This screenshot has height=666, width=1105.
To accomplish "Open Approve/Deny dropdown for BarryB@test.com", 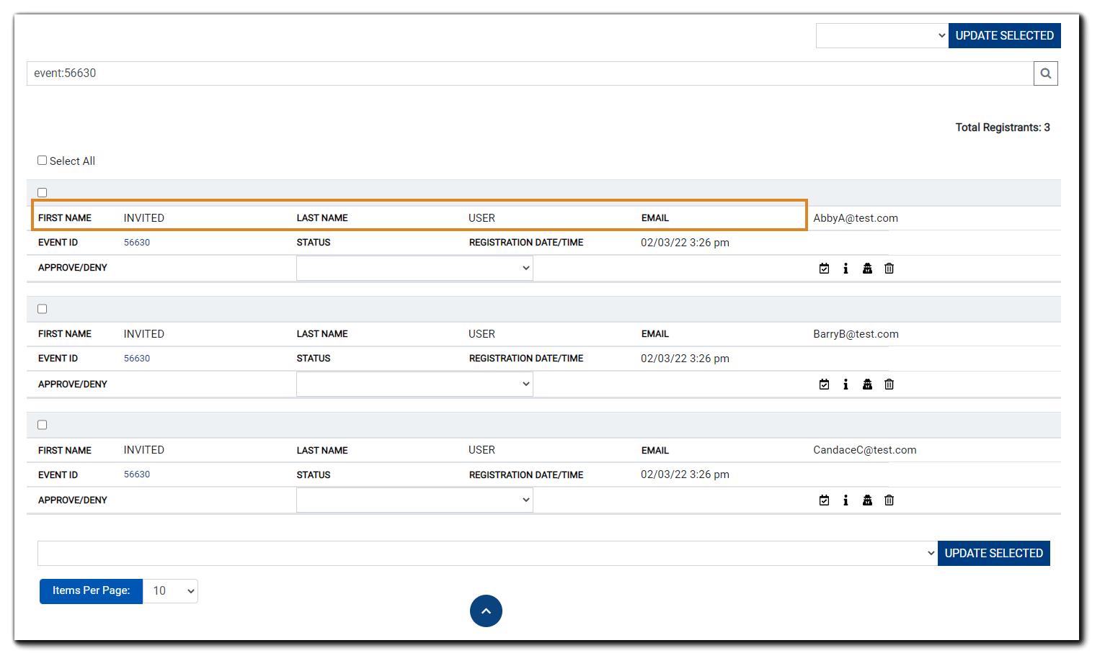I will point(414,384).
